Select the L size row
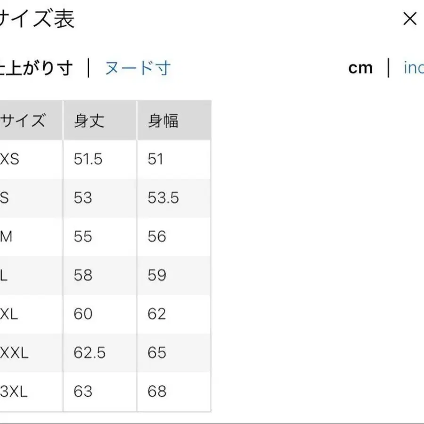424x424 pixels. point(6,275)
